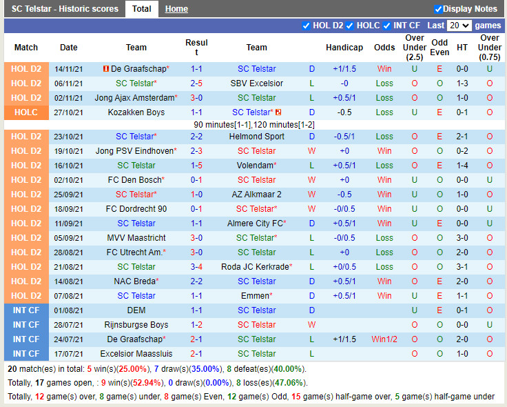
Task: Open Jong PSV Eindhoven team link
Action: point(134,151)
